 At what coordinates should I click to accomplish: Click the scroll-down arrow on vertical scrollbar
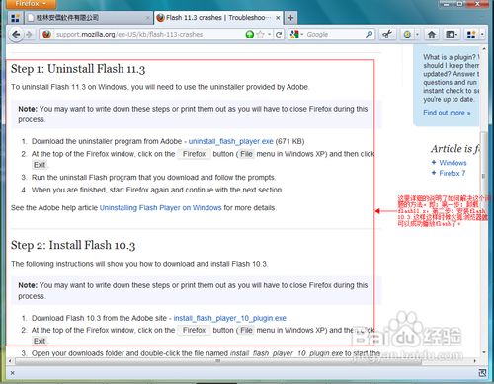(483, 352)
